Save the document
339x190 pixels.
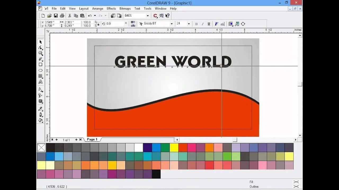coord(56,16)
